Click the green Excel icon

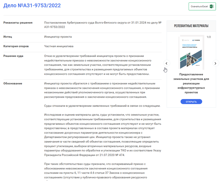coord(212,6)
